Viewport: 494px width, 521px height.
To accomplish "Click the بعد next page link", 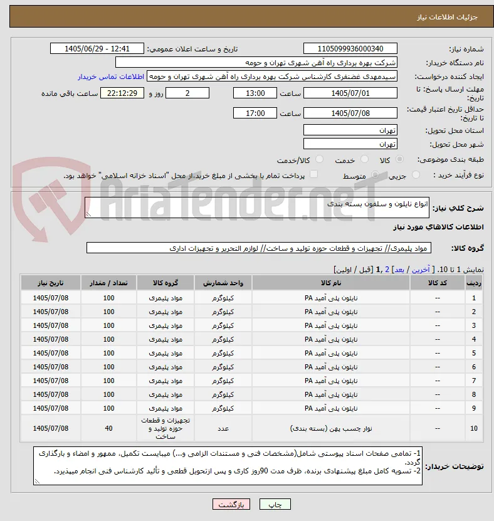I will 399,270.
